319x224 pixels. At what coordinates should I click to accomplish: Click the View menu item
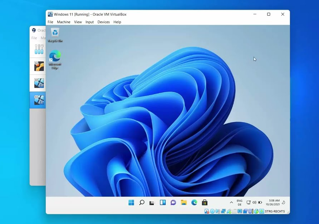[x=78, y=22]
